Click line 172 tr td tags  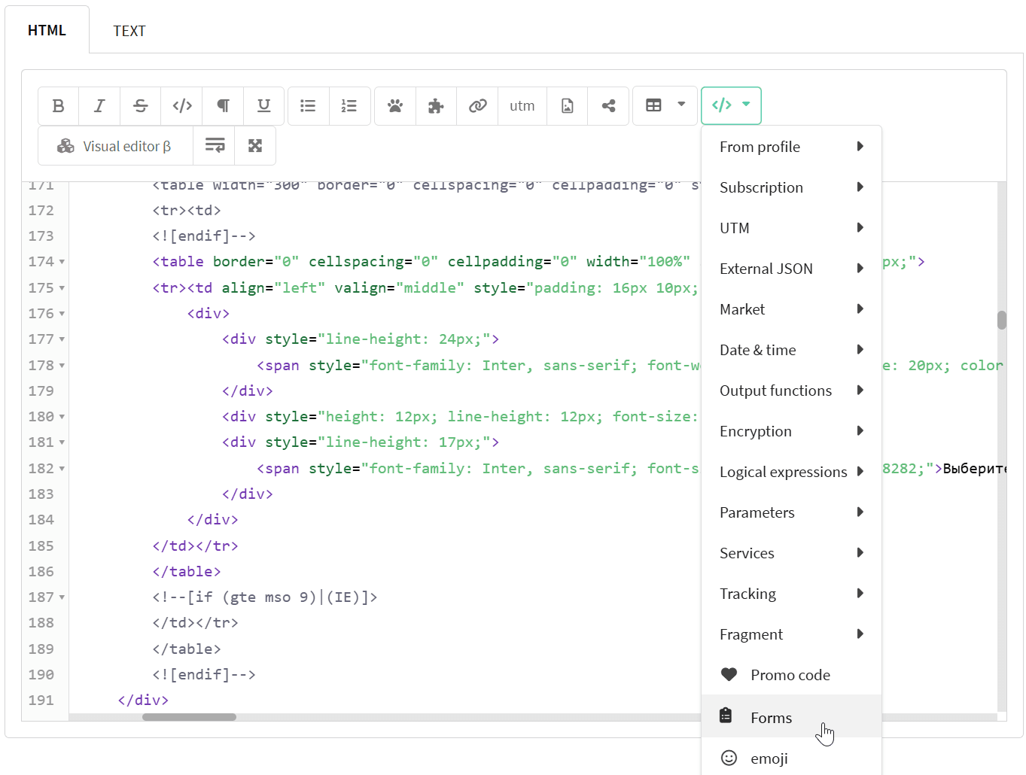187,210
